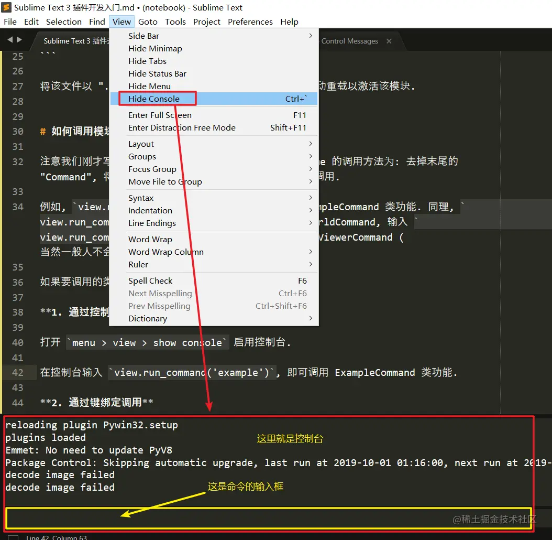Expand the Indentation submenu
The image size is (552, 540).
pyautogui.click(x=214, y=211)
